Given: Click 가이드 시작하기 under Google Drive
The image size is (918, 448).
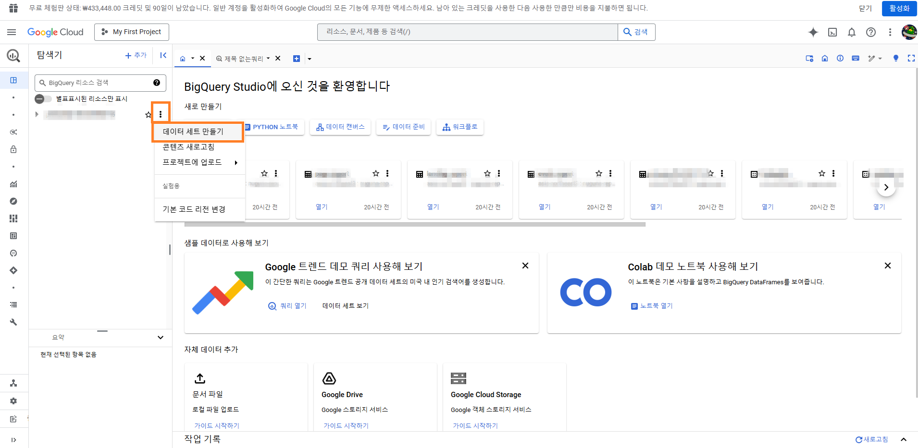Looking at the screenshot, I should tap(346, 426).
